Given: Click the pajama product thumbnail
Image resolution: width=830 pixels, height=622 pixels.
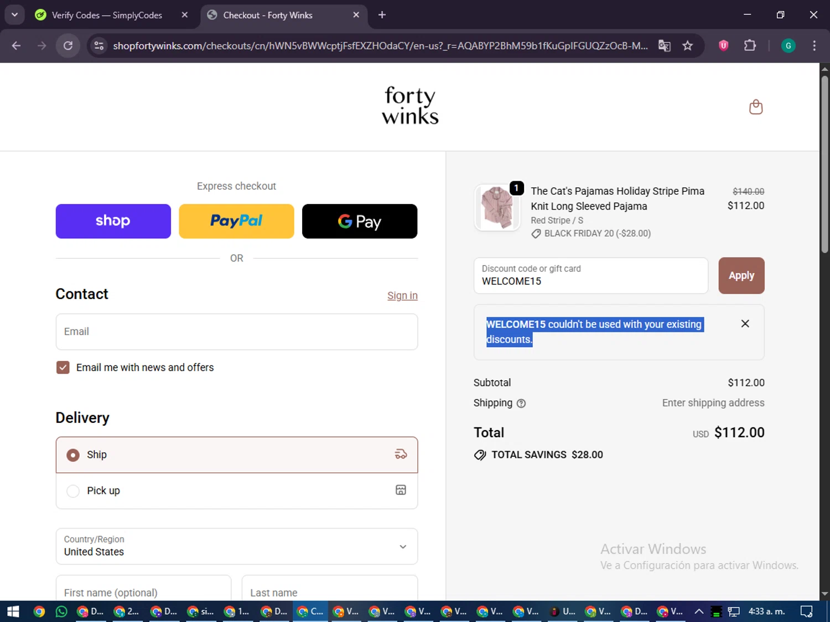Looking at the screenshot, I should pyautogui.click(x=497, y=208).
